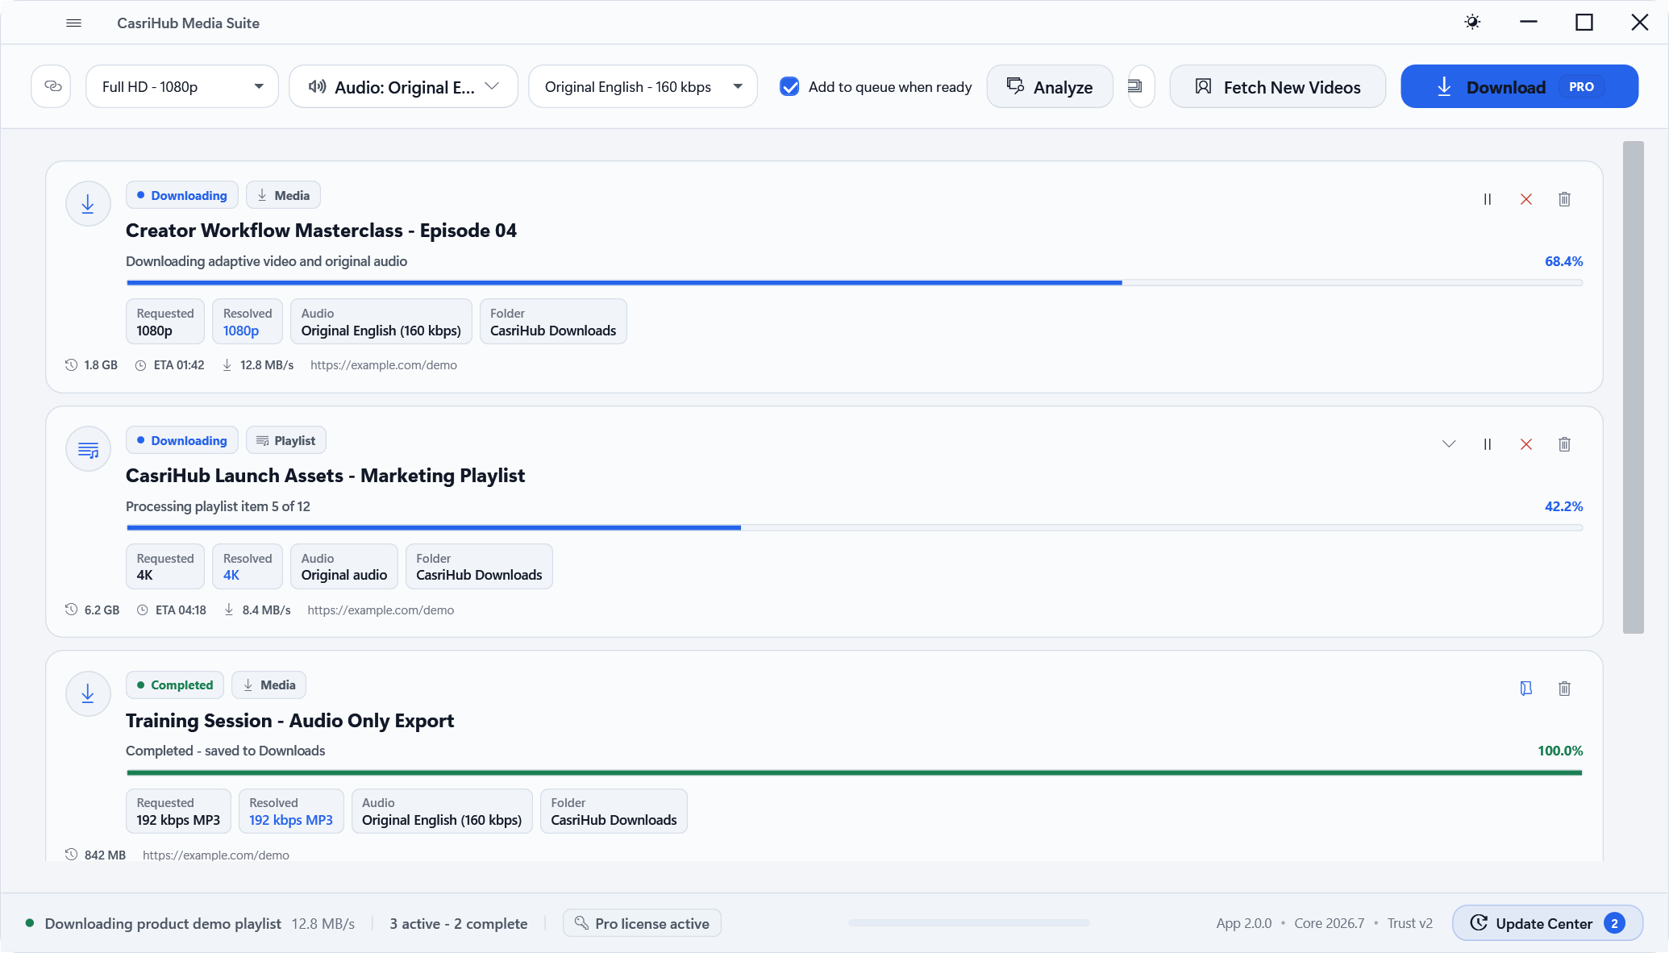Click the App 2.0.0 version label
Viewport: 1669px width, 953px height.
pyautogui.click(x=1243, y=924)
